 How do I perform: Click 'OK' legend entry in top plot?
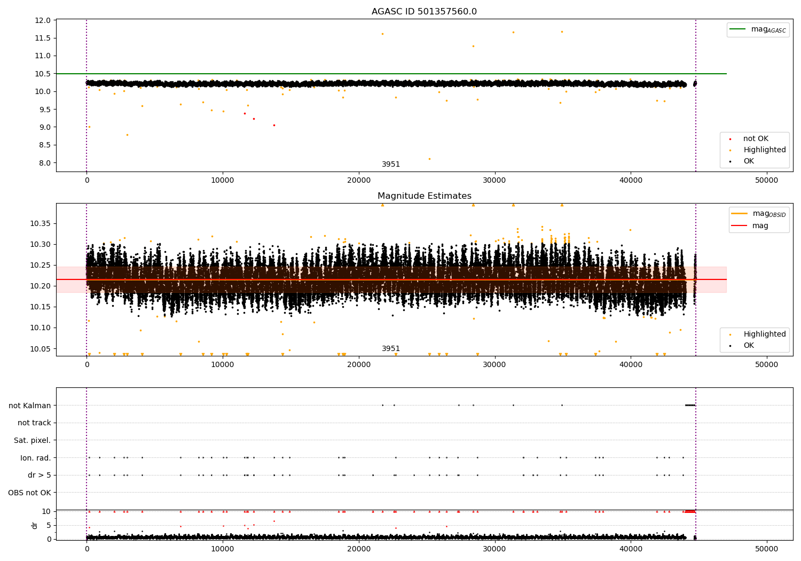[x=748, y=161]
